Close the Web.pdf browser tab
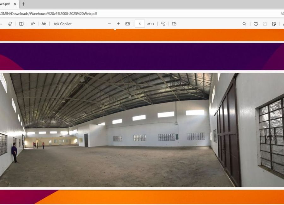The width and height of the screenshot is (284, 205). [15, 4]
